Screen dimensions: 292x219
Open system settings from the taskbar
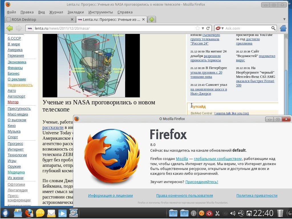click(74, 213)
